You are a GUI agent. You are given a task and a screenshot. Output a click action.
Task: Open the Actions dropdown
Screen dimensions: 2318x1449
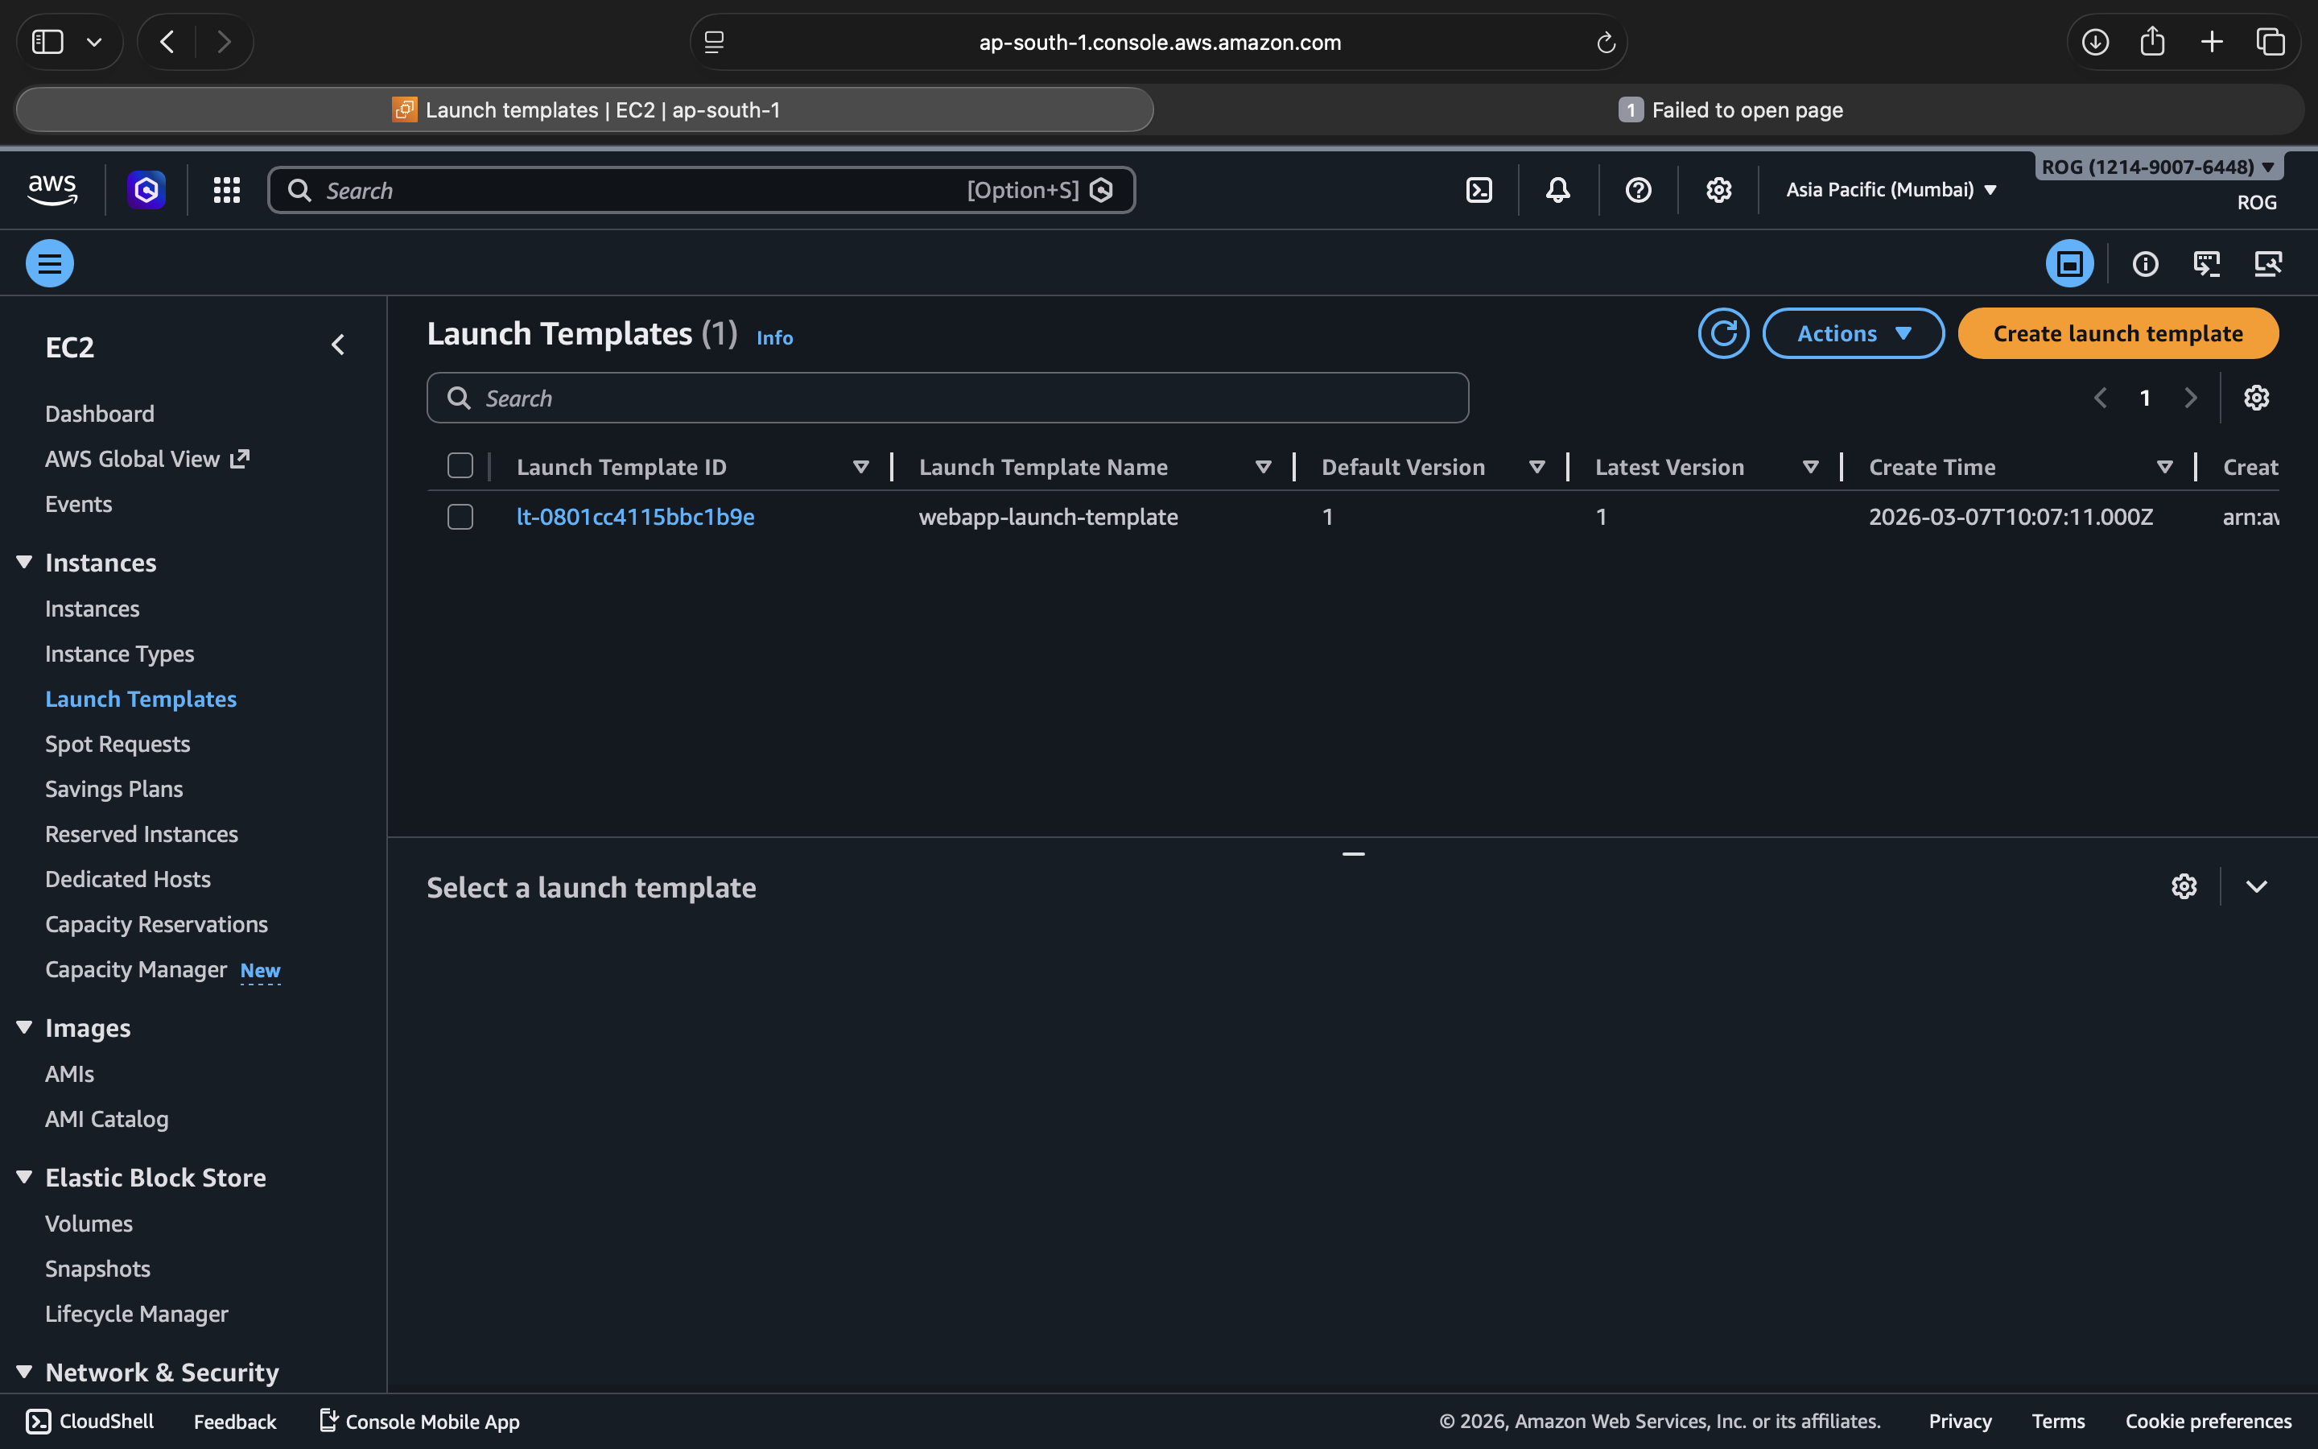pyautogui.click(x=1853, y=333)
